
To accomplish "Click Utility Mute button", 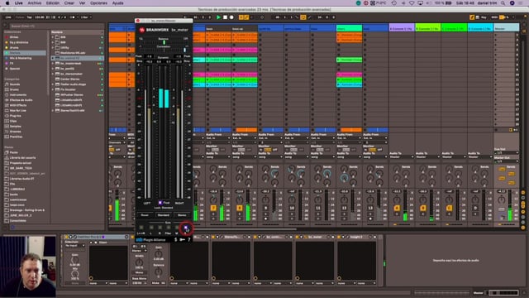I will coord(155,283).
